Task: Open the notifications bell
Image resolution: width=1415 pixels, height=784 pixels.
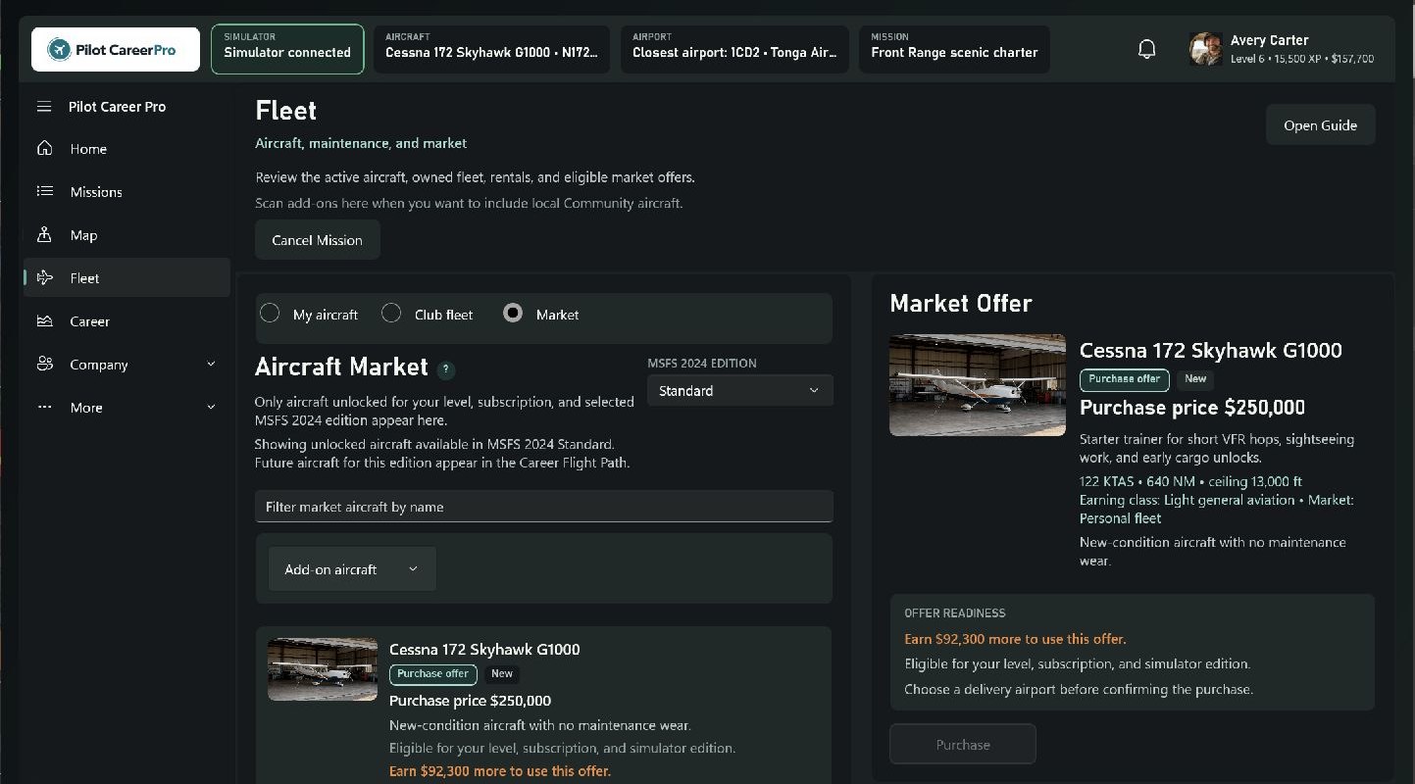Action: pos(1146,49)
